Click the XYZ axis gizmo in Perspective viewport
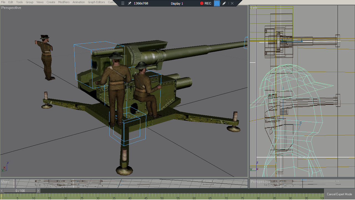The image size is (355, 200). (5, 167)
